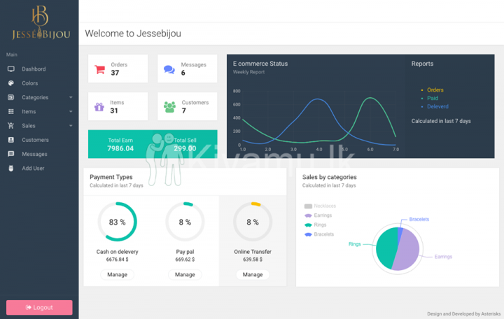Click the Cash on delivery progress ring
The height and width of the screenshot is (319, 504).
tap(117, 222)
